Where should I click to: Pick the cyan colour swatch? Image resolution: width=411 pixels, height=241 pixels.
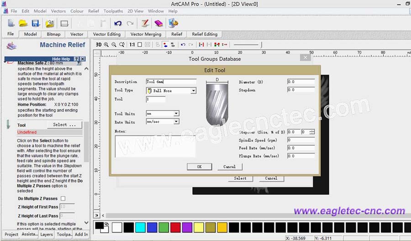[140, 227]
